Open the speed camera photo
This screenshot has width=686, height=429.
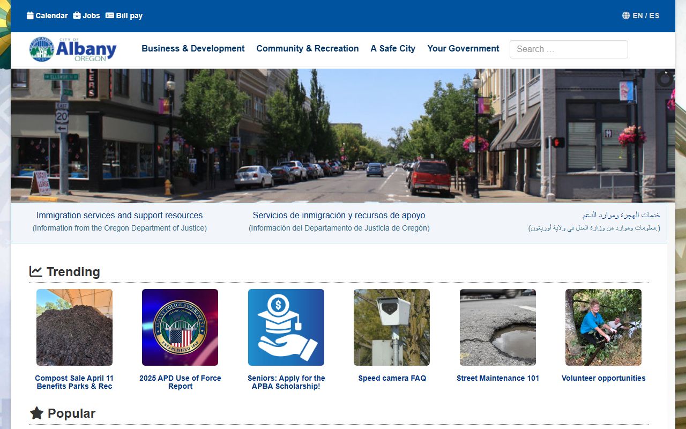[x=392, y=327]
